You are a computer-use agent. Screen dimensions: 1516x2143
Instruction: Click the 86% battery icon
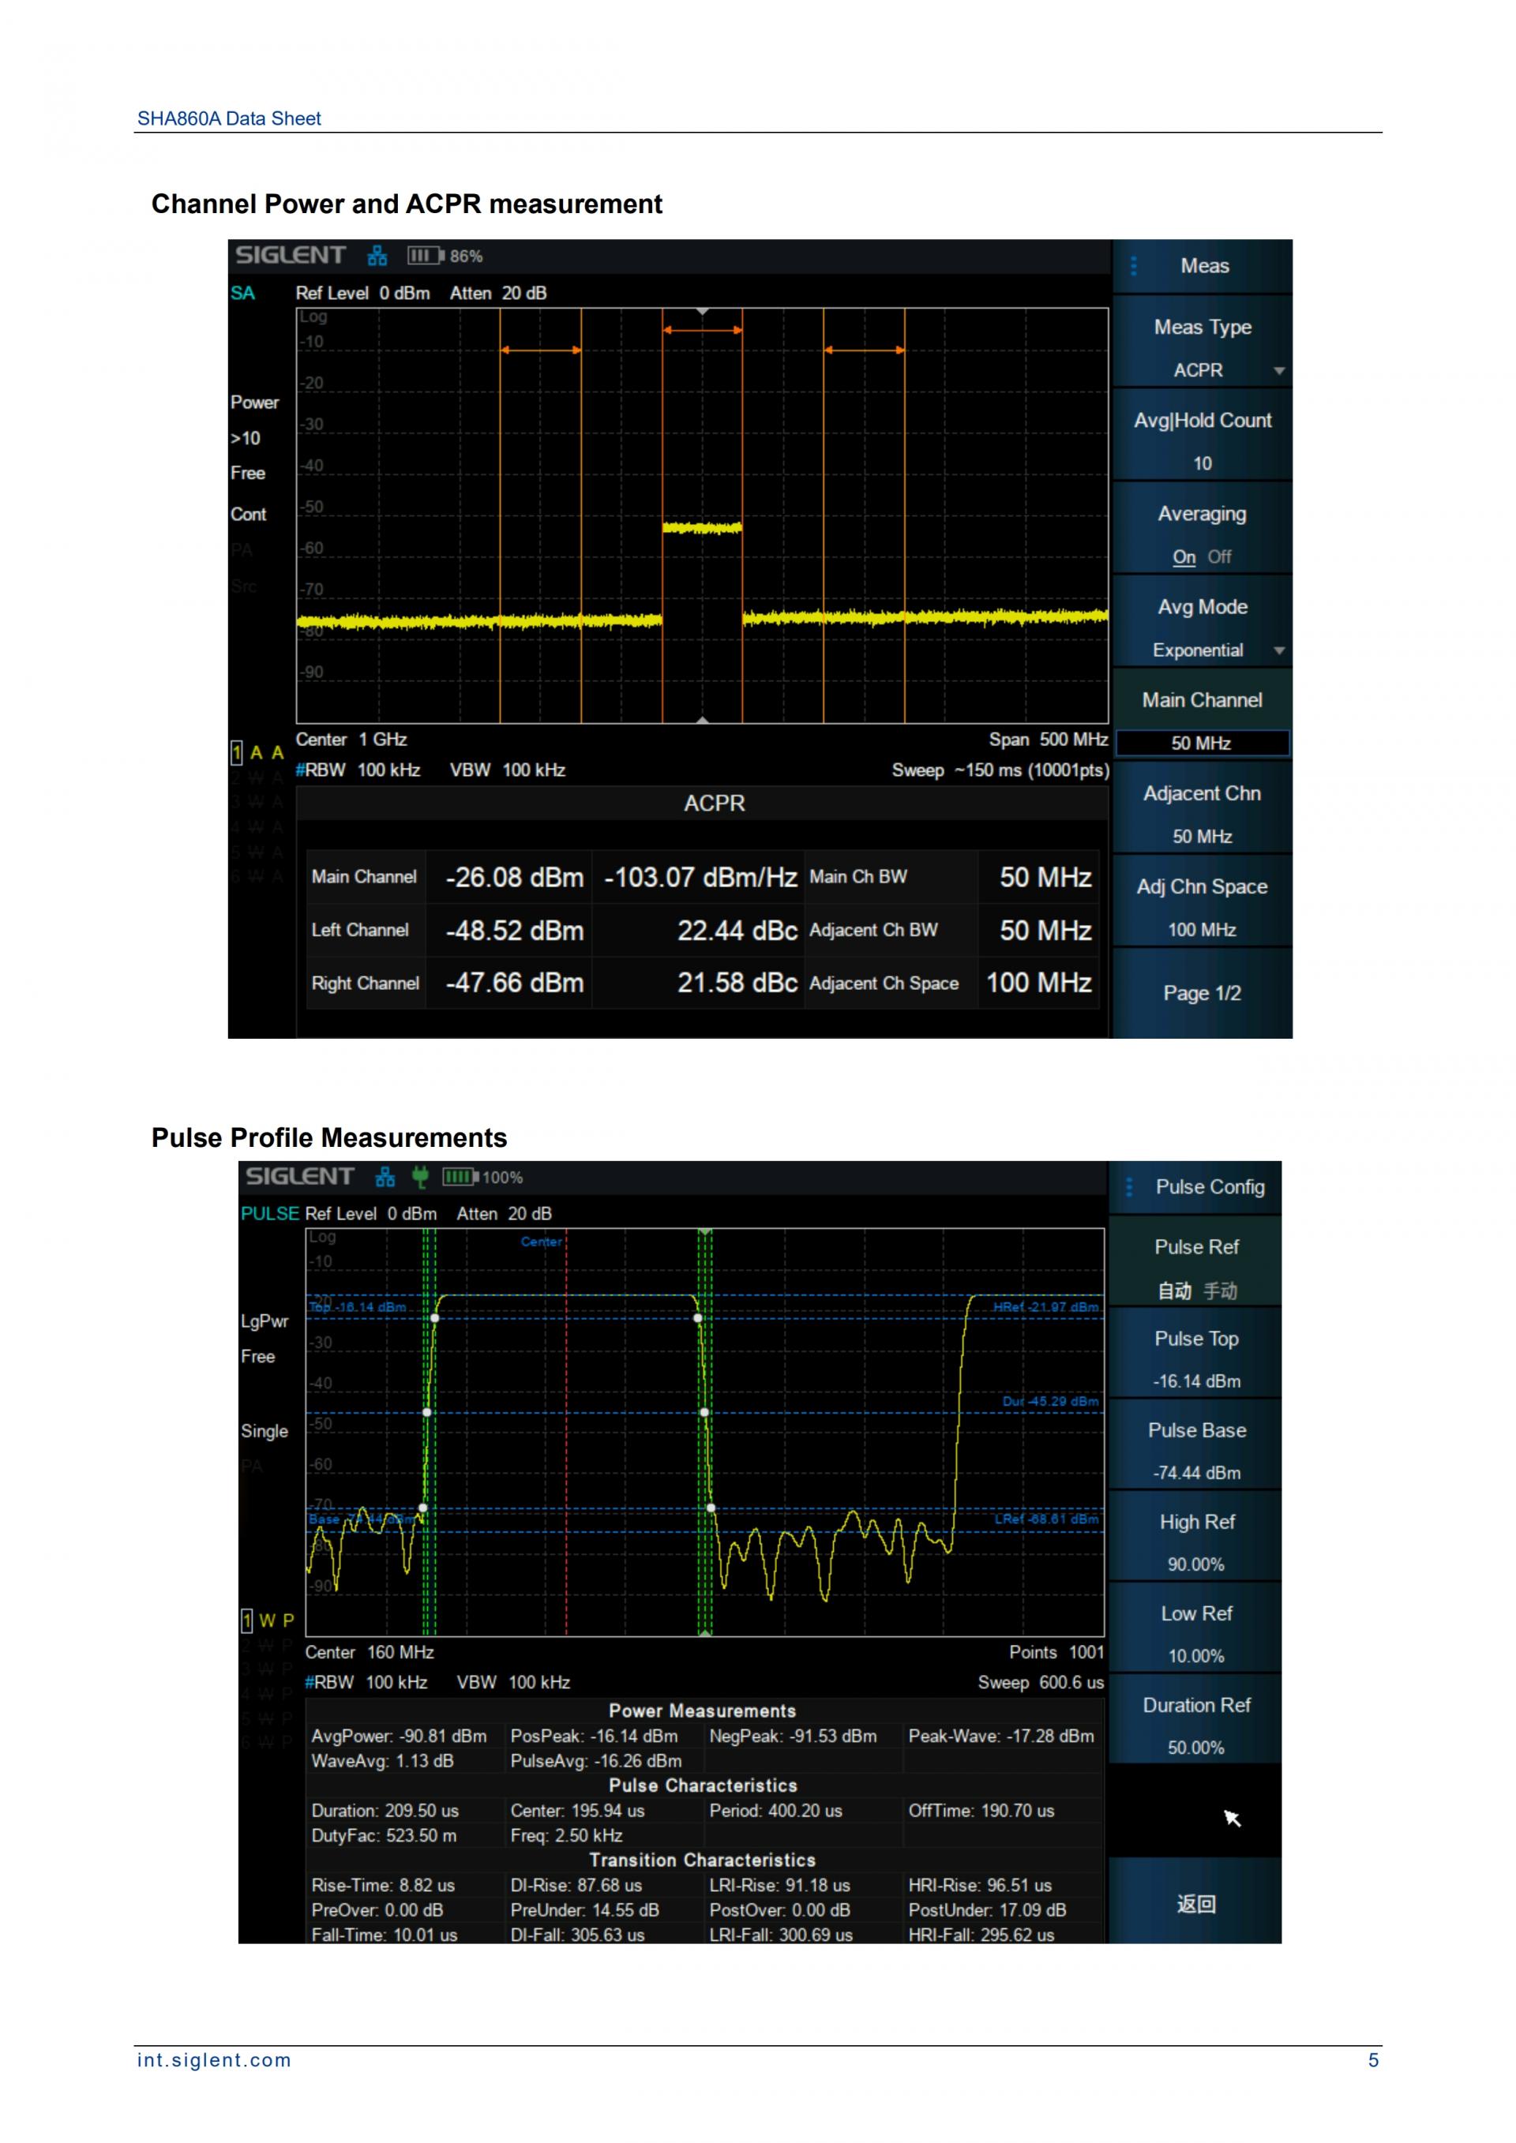(x=426, y=256)
